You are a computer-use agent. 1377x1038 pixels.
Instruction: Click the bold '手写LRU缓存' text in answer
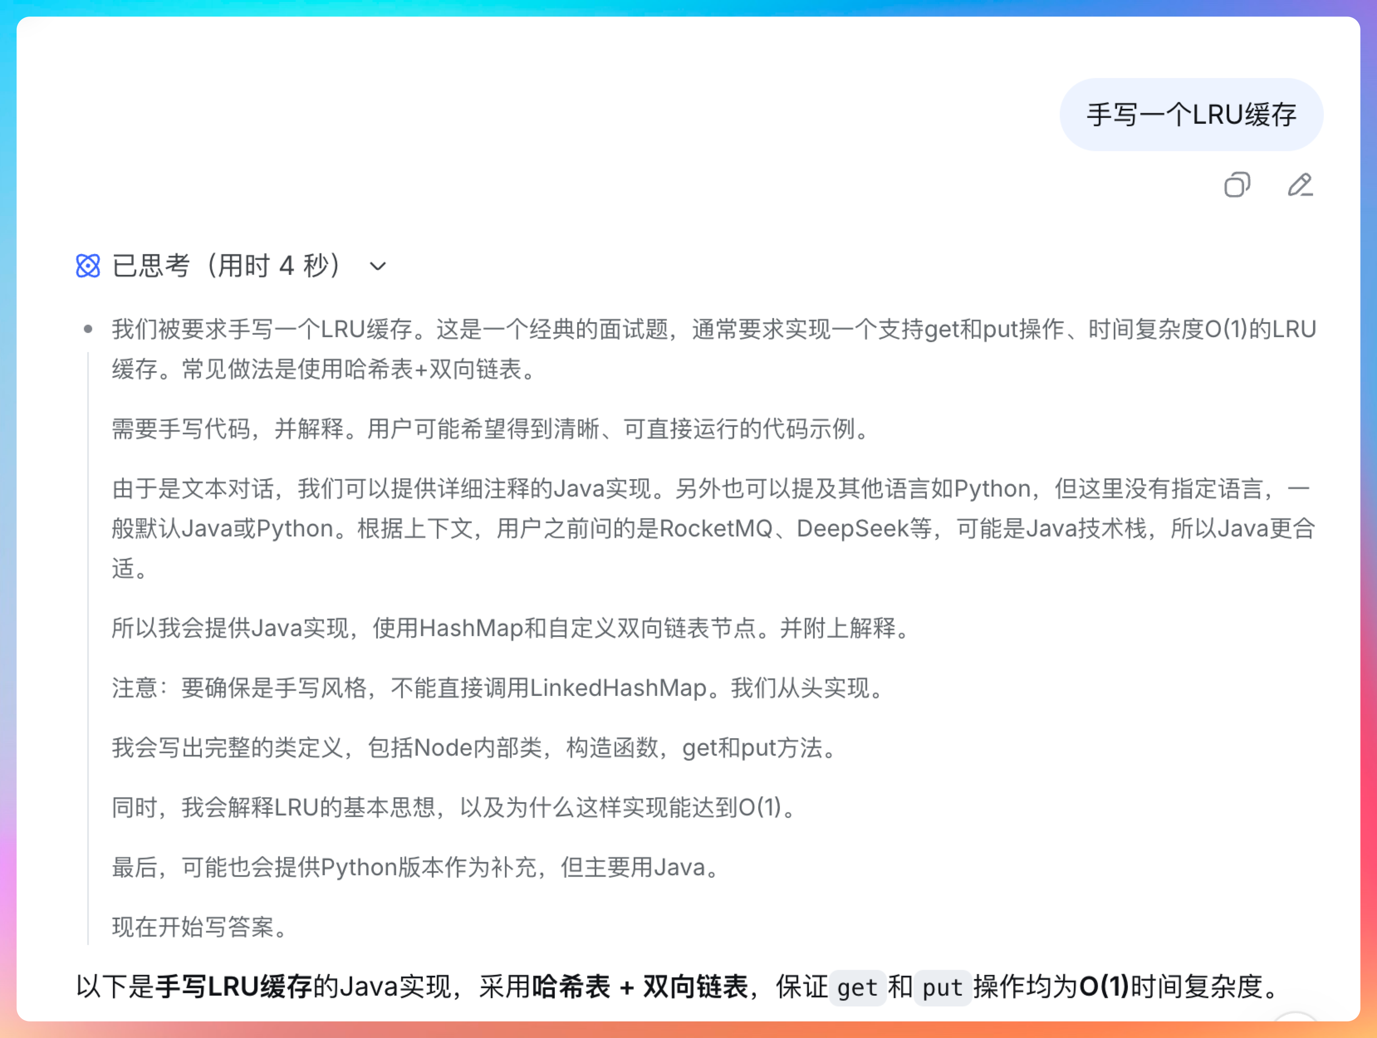[x=233, y=987]
